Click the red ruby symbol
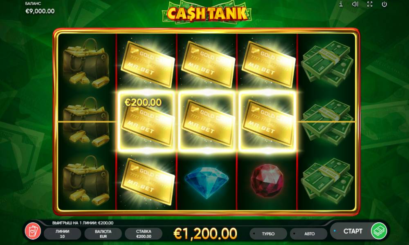 point(267,181)
